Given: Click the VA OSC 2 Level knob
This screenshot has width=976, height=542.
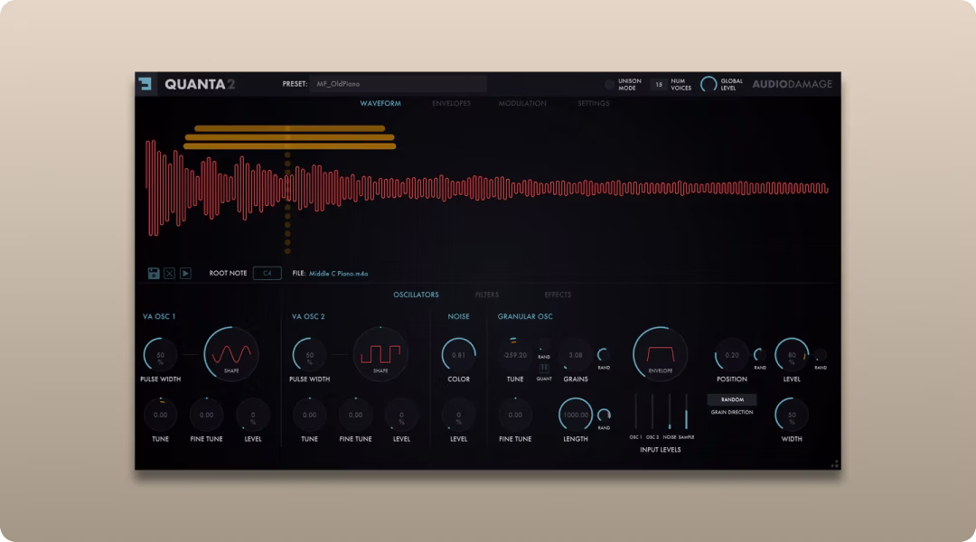Looking at the screenshot, I should (x=401, y=415).
